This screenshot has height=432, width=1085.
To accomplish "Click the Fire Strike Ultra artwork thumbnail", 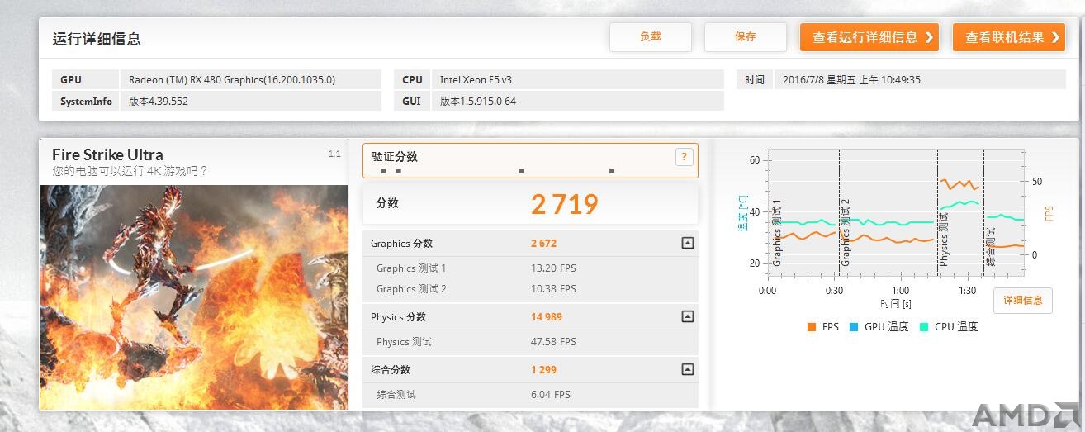I will (194, 297).
